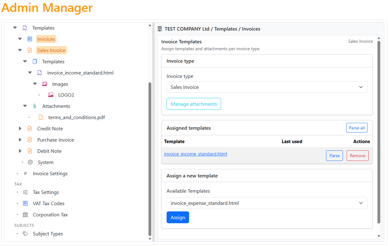Click the Corporation Tax bank icon
The height and width of the screenshot is (246, 389).
(x=25, y=215)
